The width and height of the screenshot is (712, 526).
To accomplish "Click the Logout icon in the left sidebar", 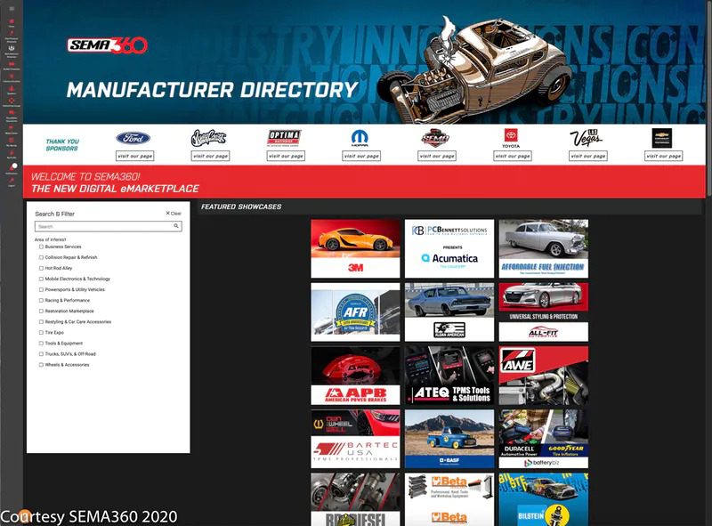I will point(12,182).
